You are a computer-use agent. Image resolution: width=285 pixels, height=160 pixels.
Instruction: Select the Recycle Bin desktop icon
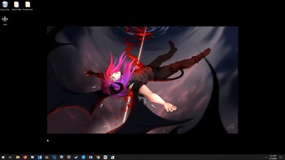5,6
